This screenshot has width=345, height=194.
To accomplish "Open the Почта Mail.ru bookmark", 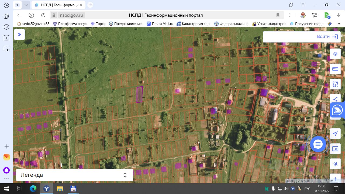I will [160, 24].
